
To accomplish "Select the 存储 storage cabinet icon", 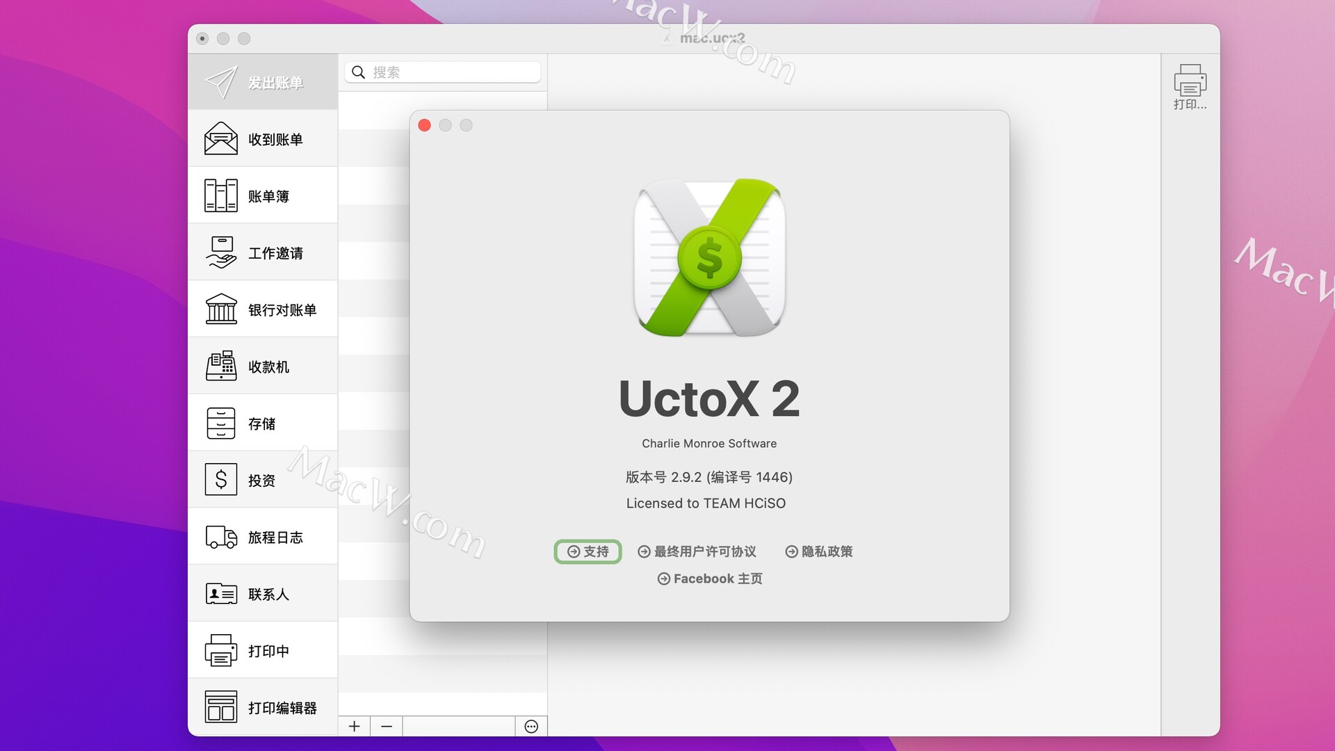I will pyautogui.click(x=221, y=423).
